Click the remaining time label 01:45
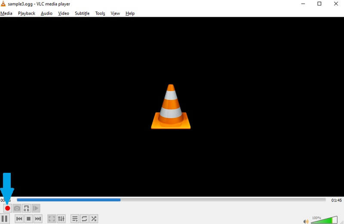 click(x=336, y=200)
